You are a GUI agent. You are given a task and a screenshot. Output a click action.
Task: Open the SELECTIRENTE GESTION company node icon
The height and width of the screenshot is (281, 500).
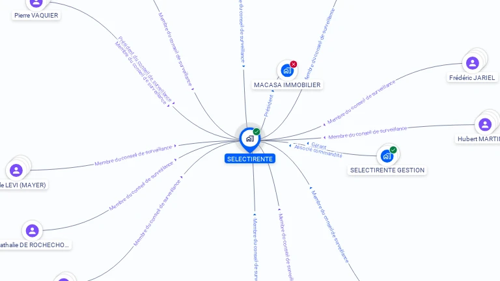pyautogui.click(x=387, y=156)
